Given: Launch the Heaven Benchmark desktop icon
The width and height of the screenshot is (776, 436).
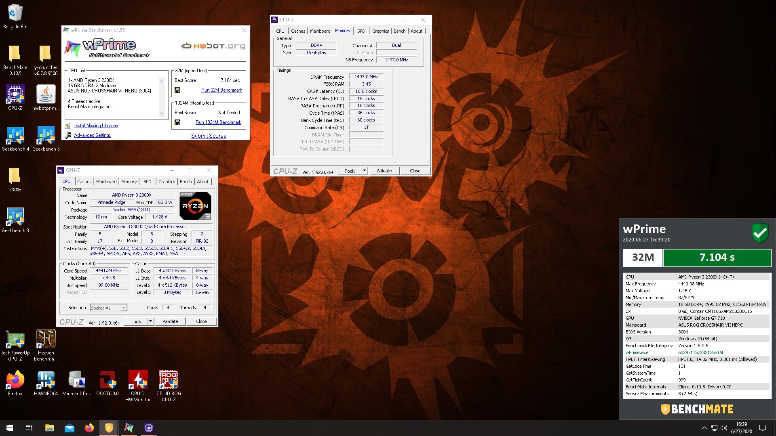Looking at the screenshot, I should point(46,345).
